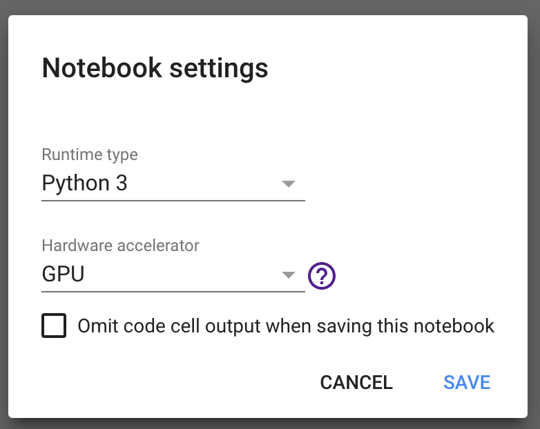Open the Python 3 runtime selector
Image resolution: width=540 pixels, height=429 pixels.
point(85,183)
